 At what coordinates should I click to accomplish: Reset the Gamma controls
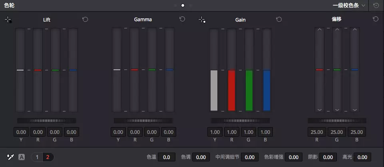click(182, 19)
